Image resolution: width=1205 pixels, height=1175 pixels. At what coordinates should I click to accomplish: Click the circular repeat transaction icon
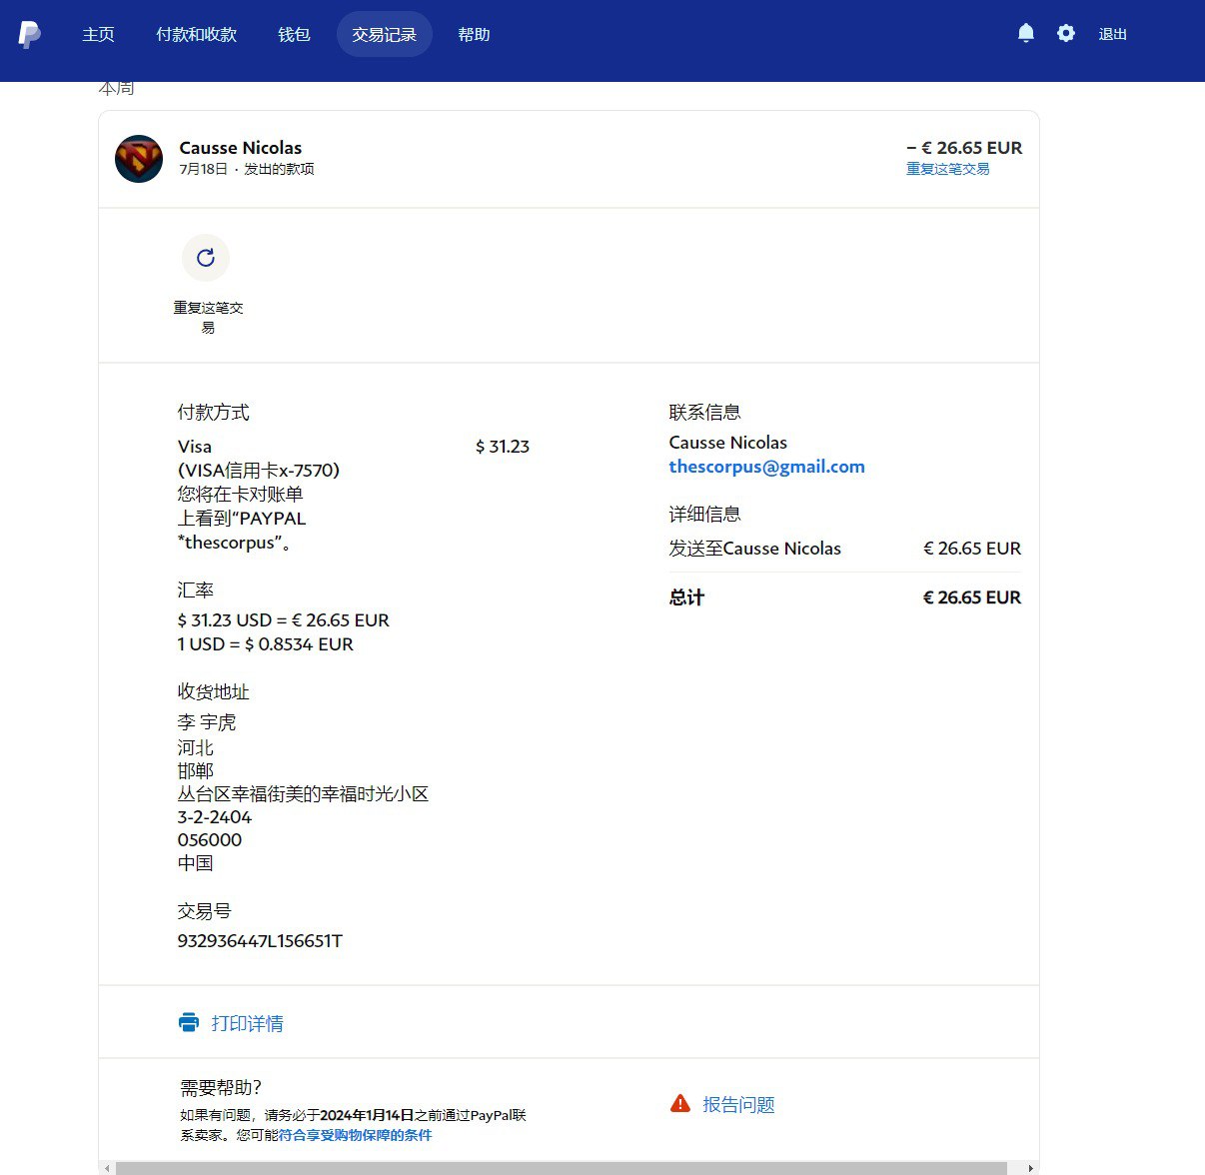[206, 258]
